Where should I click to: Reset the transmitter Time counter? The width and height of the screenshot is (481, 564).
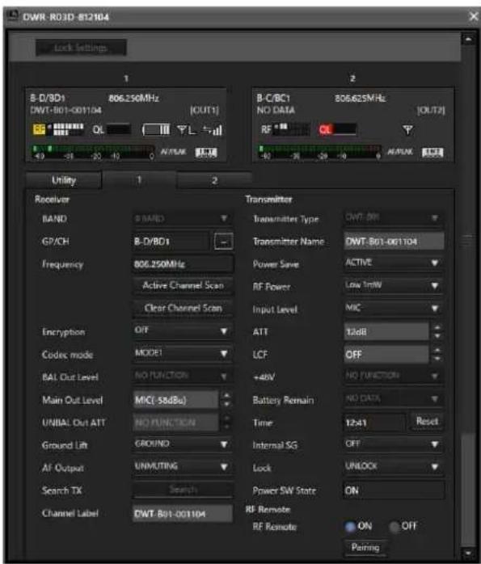427,421
